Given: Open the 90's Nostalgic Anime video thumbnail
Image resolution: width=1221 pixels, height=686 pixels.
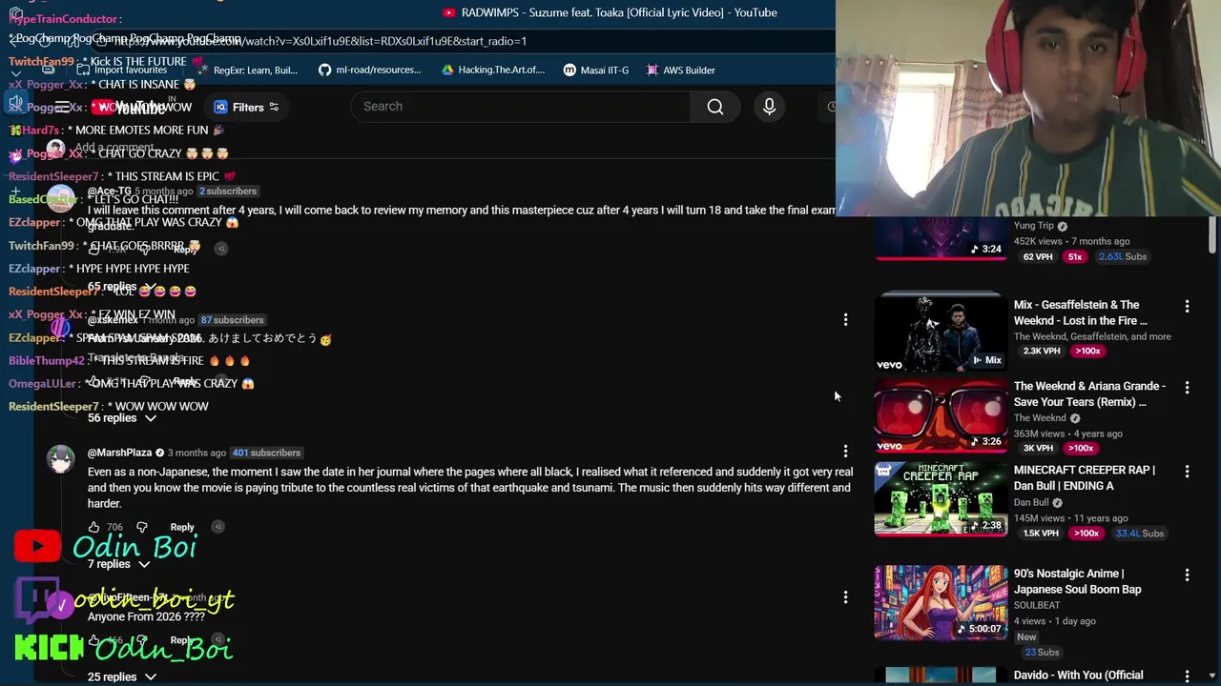Looking at the screenshot, I should [941, 602].
